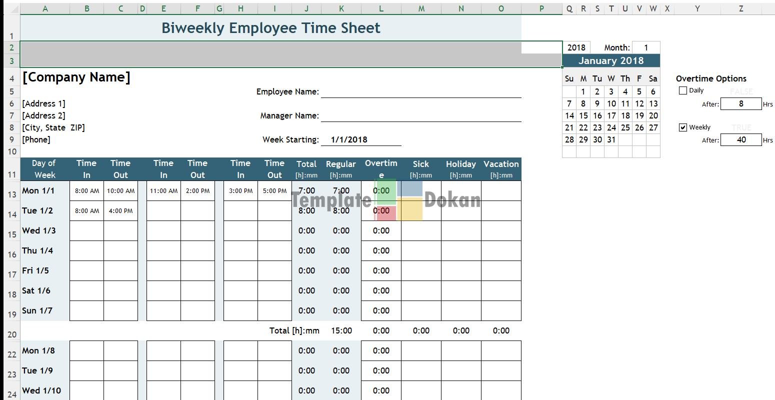
Task: Select Mon 1/1 first Time In cell 8:00 AM
Action: (87, 190)
